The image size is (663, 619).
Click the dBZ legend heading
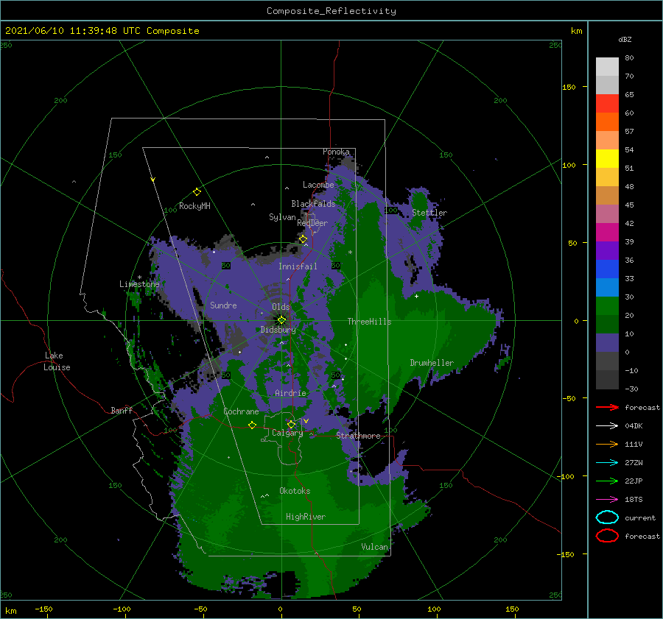[x=625, y=39]
